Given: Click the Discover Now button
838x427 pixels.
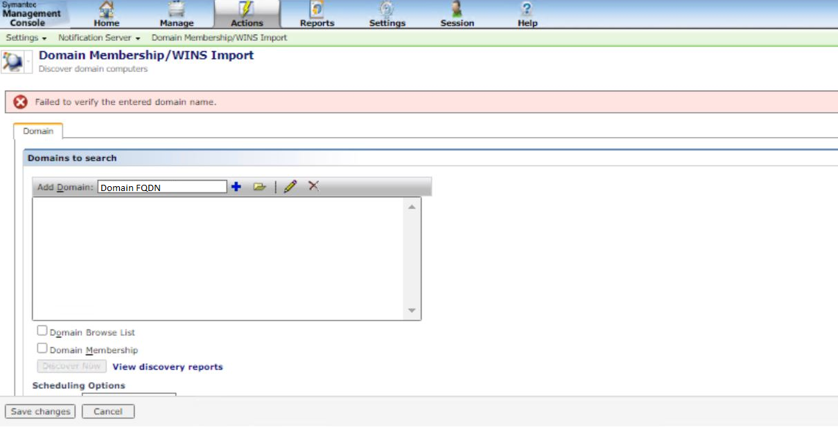Looking at the screenshot, I should point(71,366).
